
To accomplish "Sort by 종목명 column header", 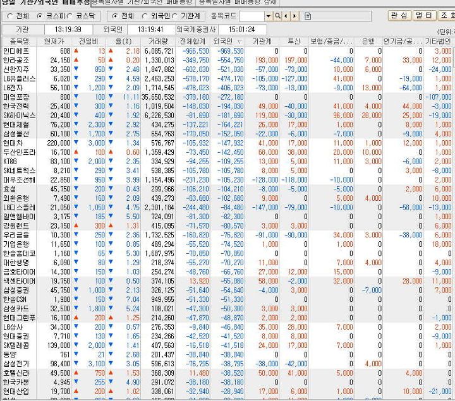I will point(19,42).
